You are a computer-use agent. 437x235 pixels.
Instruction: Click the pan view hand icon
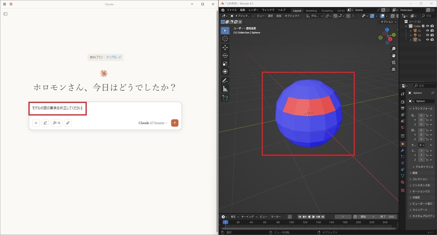[x=394, y=55]
